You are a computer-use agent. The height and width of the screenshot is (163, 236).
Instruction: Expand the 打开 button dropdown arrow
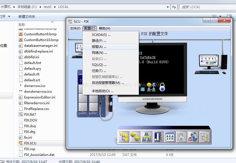point(9,16)
